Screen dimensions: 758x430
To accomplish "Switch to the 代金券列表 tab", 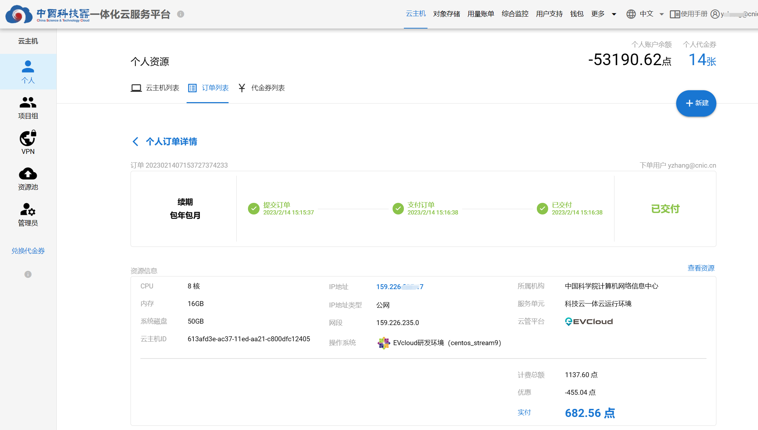I will (261, 88).
